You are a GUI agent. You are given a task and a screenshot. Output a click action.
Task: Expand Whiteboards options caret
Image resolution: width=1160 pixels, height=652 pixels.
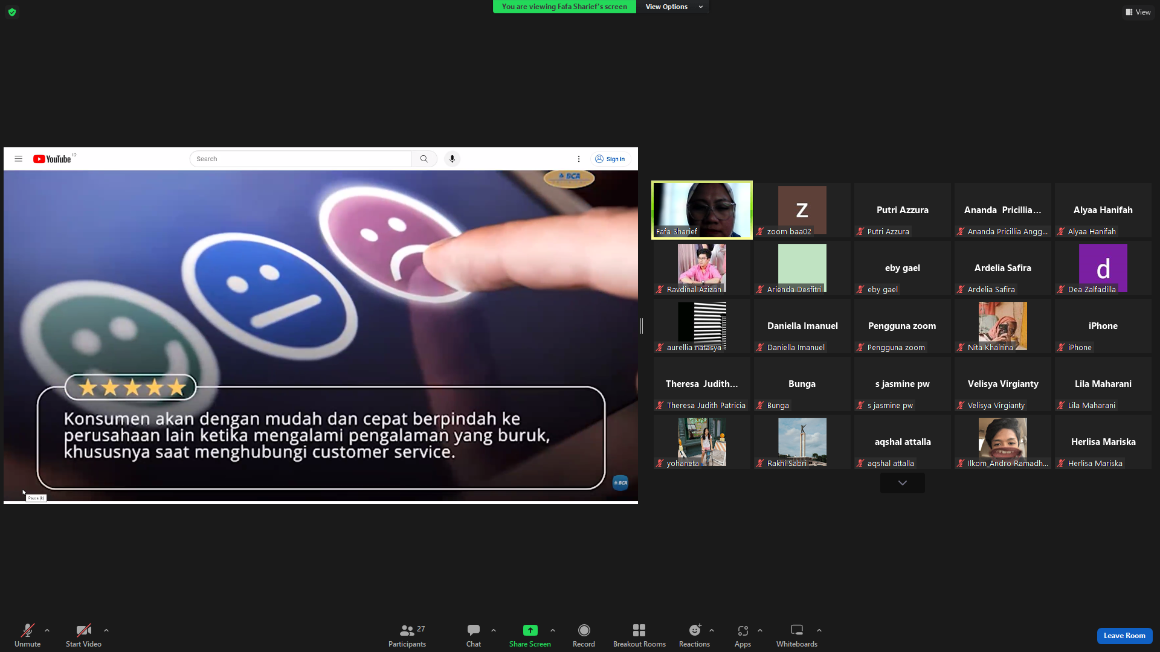click(x=819, y=630)
